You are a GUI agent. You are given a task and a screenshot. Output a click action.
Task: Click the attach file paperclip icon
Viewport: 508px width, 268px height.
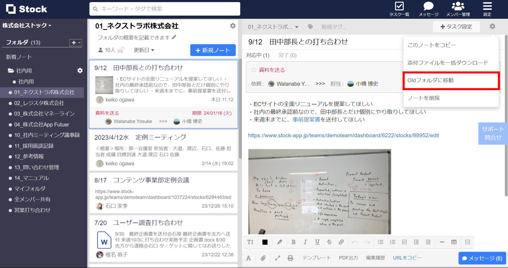coord(263,258)
